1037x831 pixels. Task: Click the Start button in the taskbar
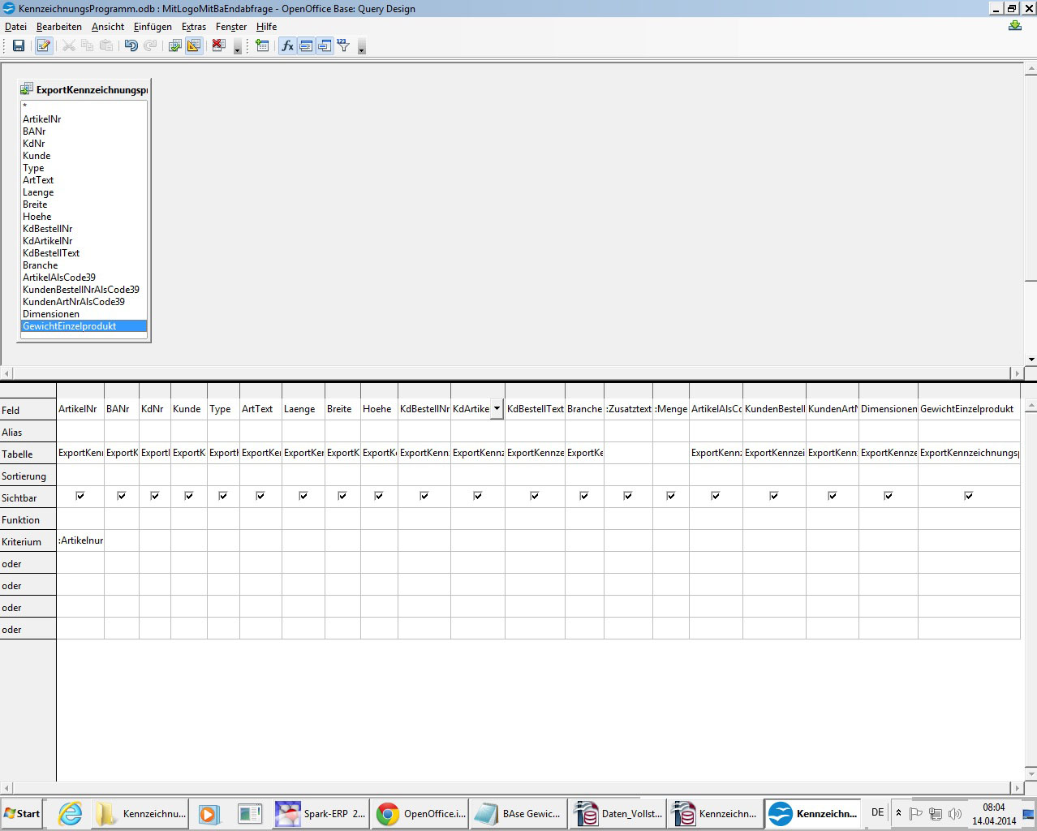[22, 813]
